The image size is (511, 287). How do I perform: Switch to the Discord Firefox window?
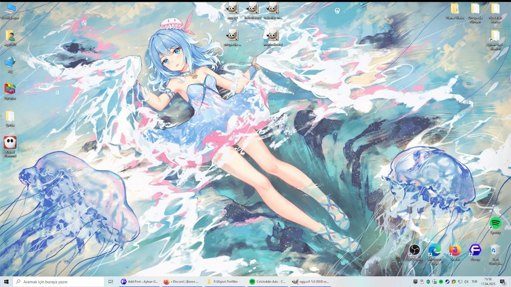pyautogui.click(x=182, y=282)
